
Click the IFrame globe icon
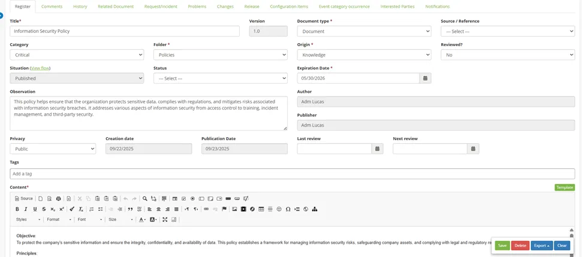(x=306, y=209)
